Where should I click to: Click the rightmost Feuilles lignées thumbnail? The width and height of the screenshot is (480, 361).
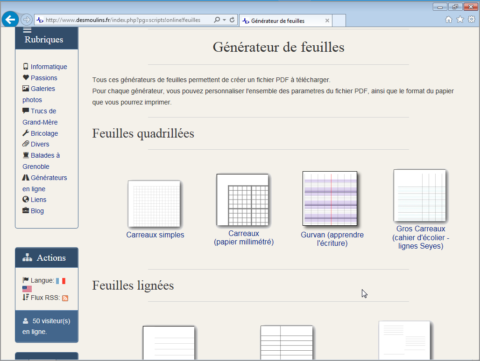(404, 340)
